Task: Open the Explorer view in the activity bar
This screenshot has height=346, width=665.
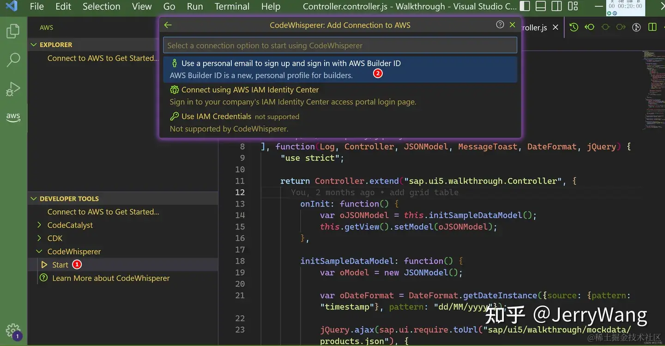Action: click(13, 31)
